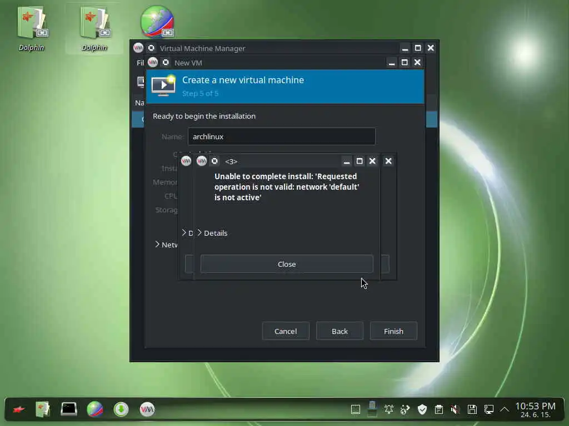Minimize the <3> error dialog
The height and width of the screenshot is (426, 569).
[347, 161]
